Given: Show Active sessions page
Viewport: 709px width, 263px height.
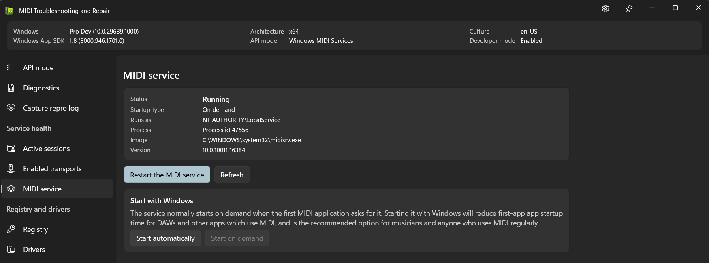Looking at the screenshot, I should pyautogui.click(x=57, y=148).
